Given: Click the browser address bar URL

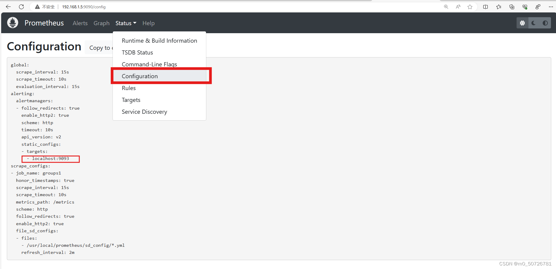Looking at the screenshot, I should coord(84,7).
